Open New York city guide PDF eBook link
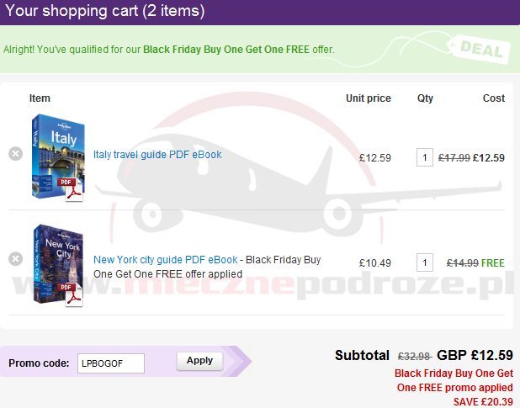 [166, 260]
